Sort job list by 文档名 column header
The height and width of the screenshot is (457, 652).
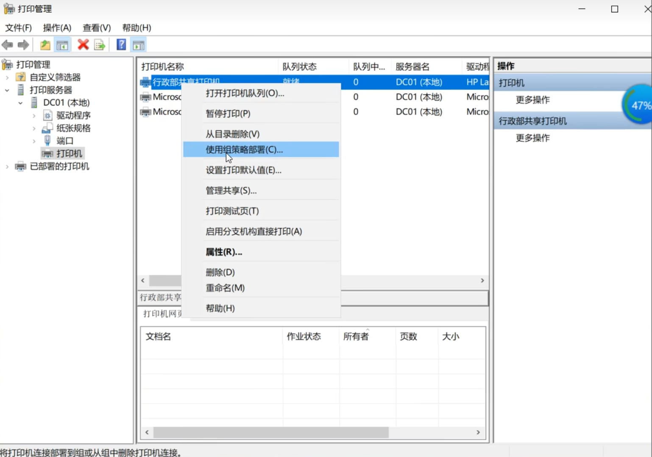tap(212, 337)
